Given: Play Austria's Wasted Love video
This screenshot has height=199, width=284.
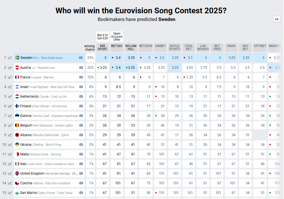Looking at the screenshot, I should point(81,67).
